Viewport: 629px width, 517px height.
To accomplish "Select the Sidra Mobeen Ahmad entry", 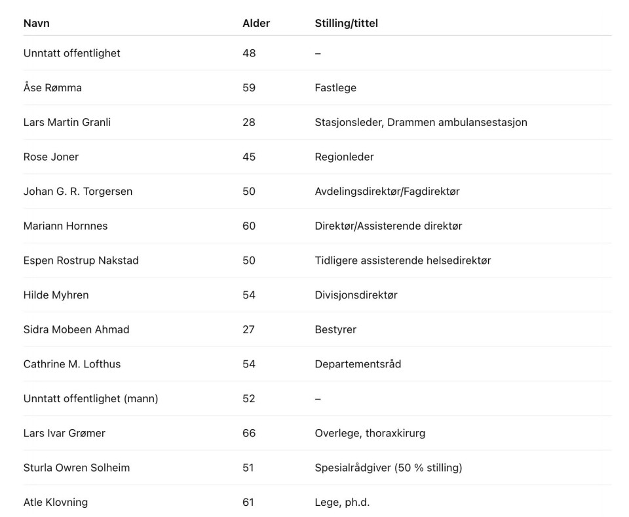I will 76,329.
